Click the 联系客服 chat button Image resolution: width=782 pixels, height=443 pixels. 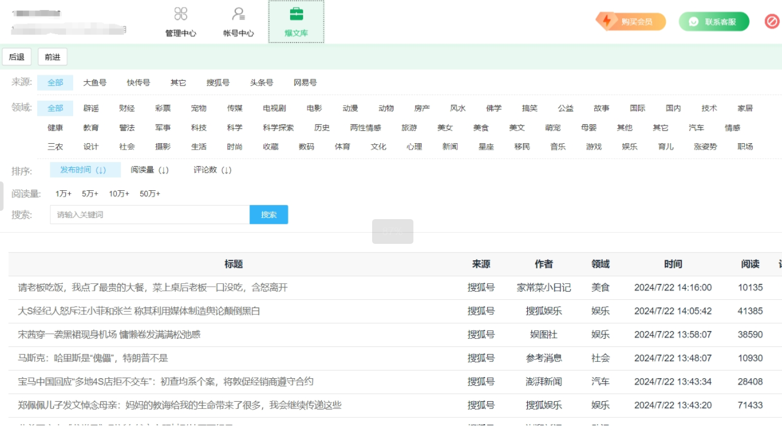click(714, 22)
